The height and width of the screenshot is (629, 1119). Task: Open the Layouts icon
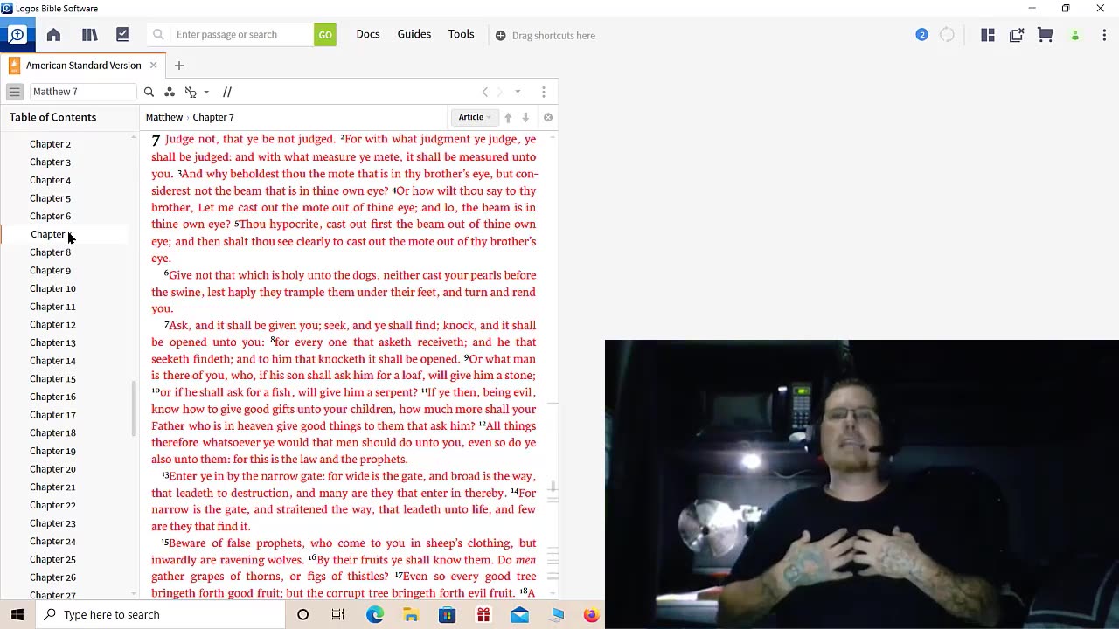(x=988, y=35)
